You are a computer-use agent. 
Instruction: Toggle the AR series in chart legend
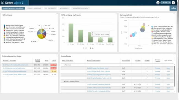[x=91, y=48]
